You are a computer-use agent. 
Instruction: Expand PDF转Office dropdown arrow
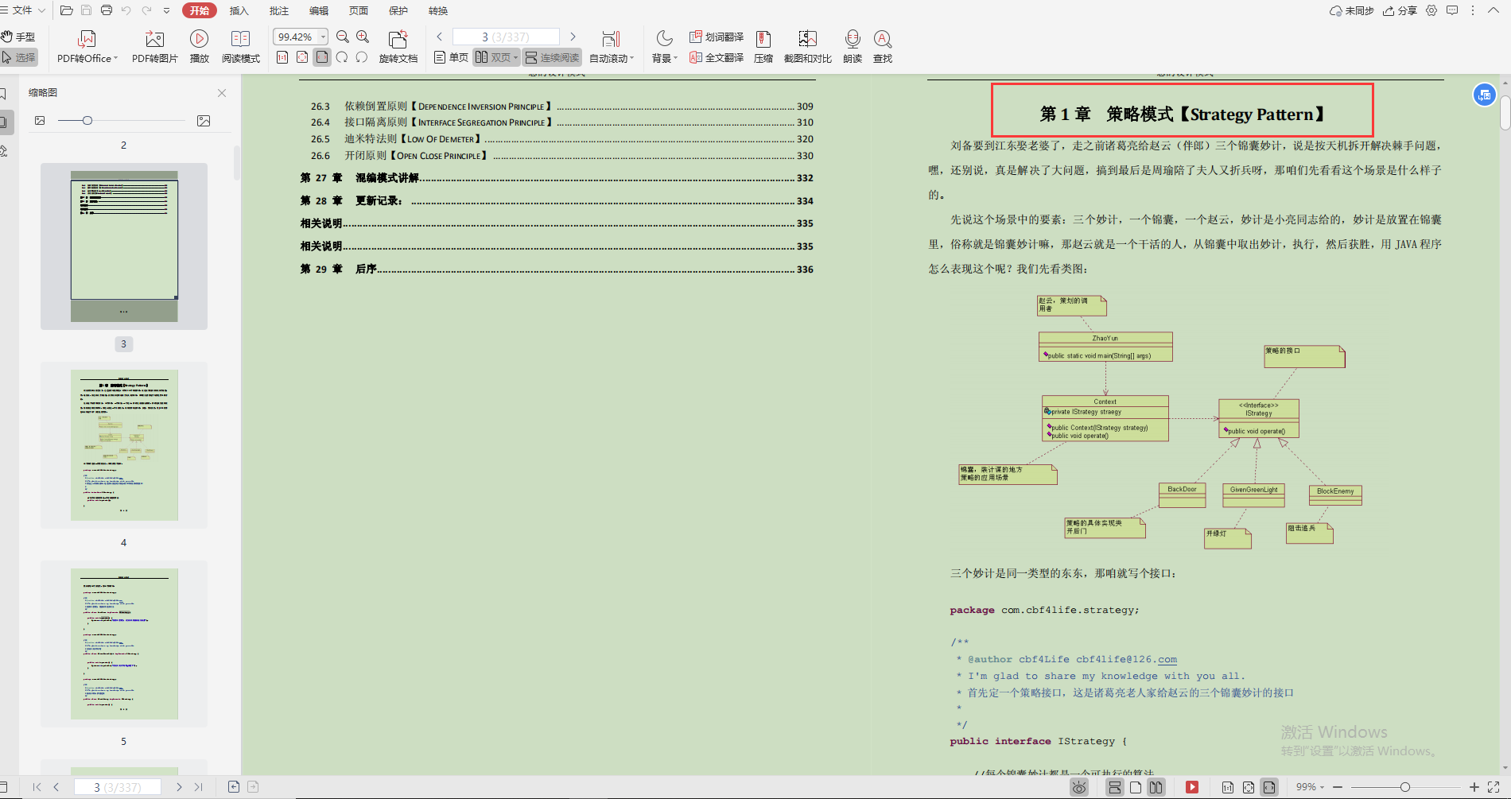click(115, 58)
